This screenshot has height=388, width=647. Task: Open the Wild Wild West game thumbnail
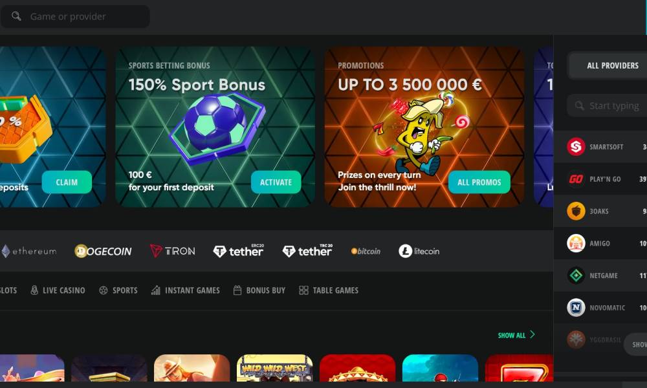click(x=275, y=368)
